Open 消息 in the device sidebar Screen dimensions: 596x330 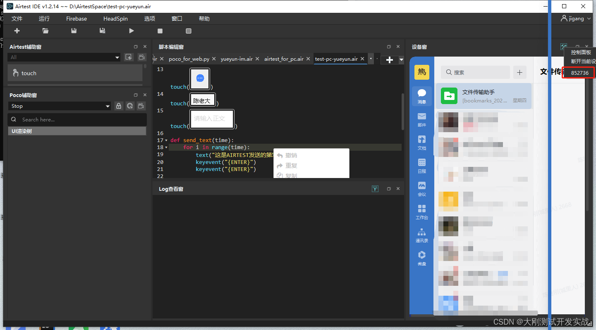point(422,96)
